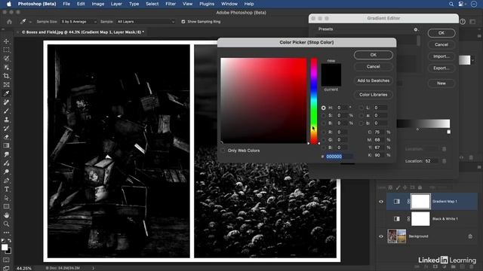
Task: Select the Hand tool
Action: [x=6, y=215]
